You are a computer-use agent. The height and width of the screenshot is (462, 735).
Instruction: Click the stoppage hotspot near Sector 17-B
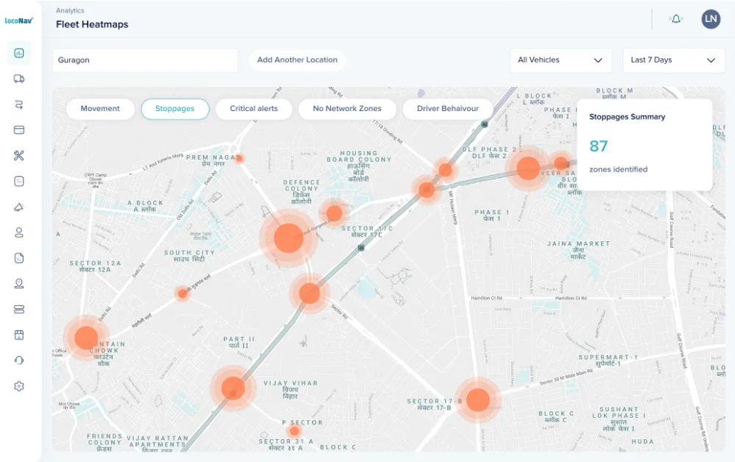coord(478,399)
